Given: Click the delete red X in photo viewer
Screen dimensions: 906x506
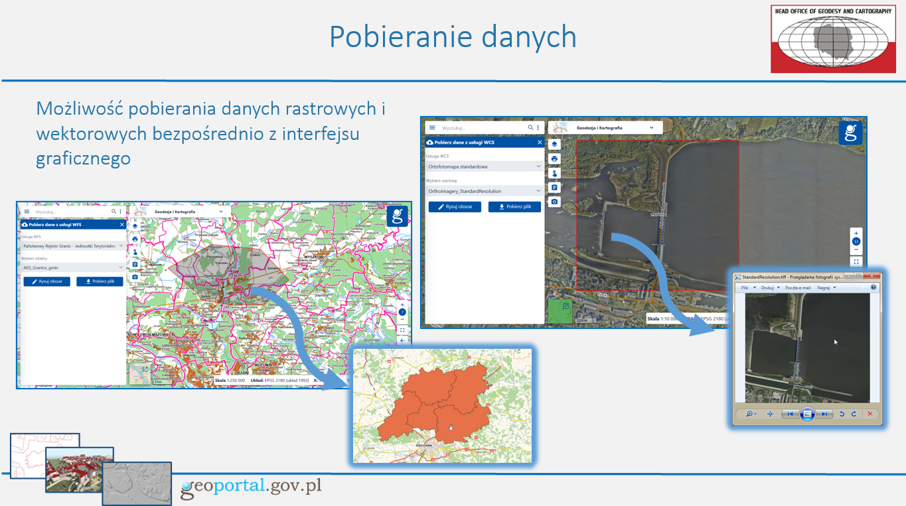Looking at the screenshot, I should point(869,414).
